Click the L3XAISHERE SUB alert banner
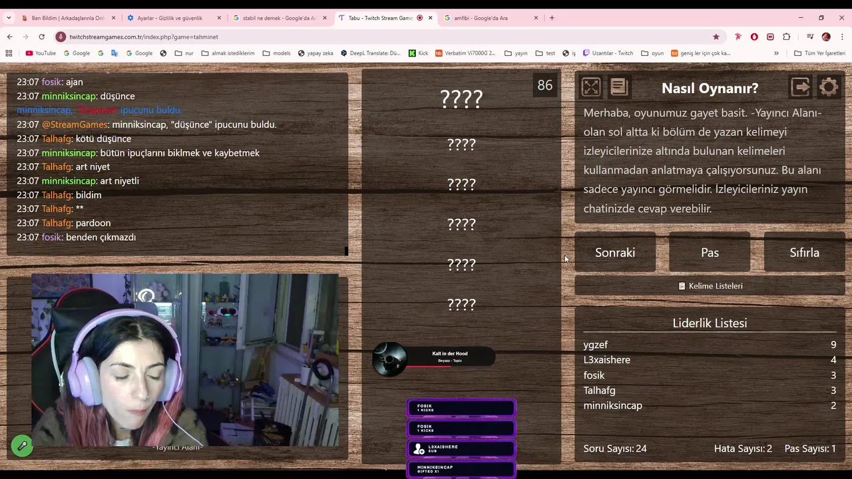Image resolution: width=852 pixels, height=479 pixels. pyautogui.click(x=461, y=449)
